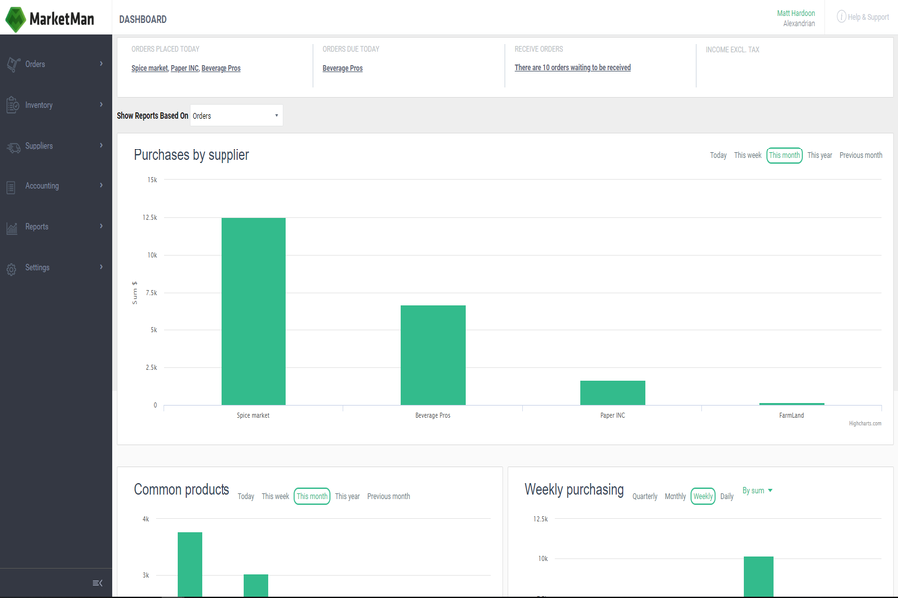Click the Accounting sidebar icon
The image size is (898, 598).
(x=12, y=187)
